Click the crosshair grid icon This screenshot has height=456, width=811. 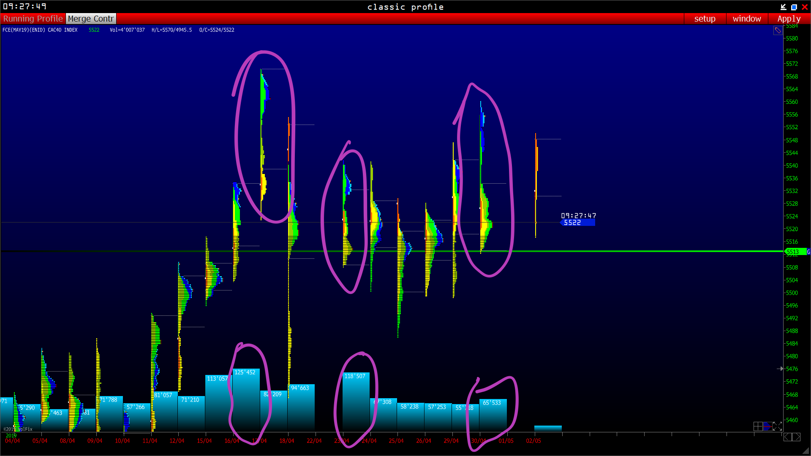click(x=758, y=426)
